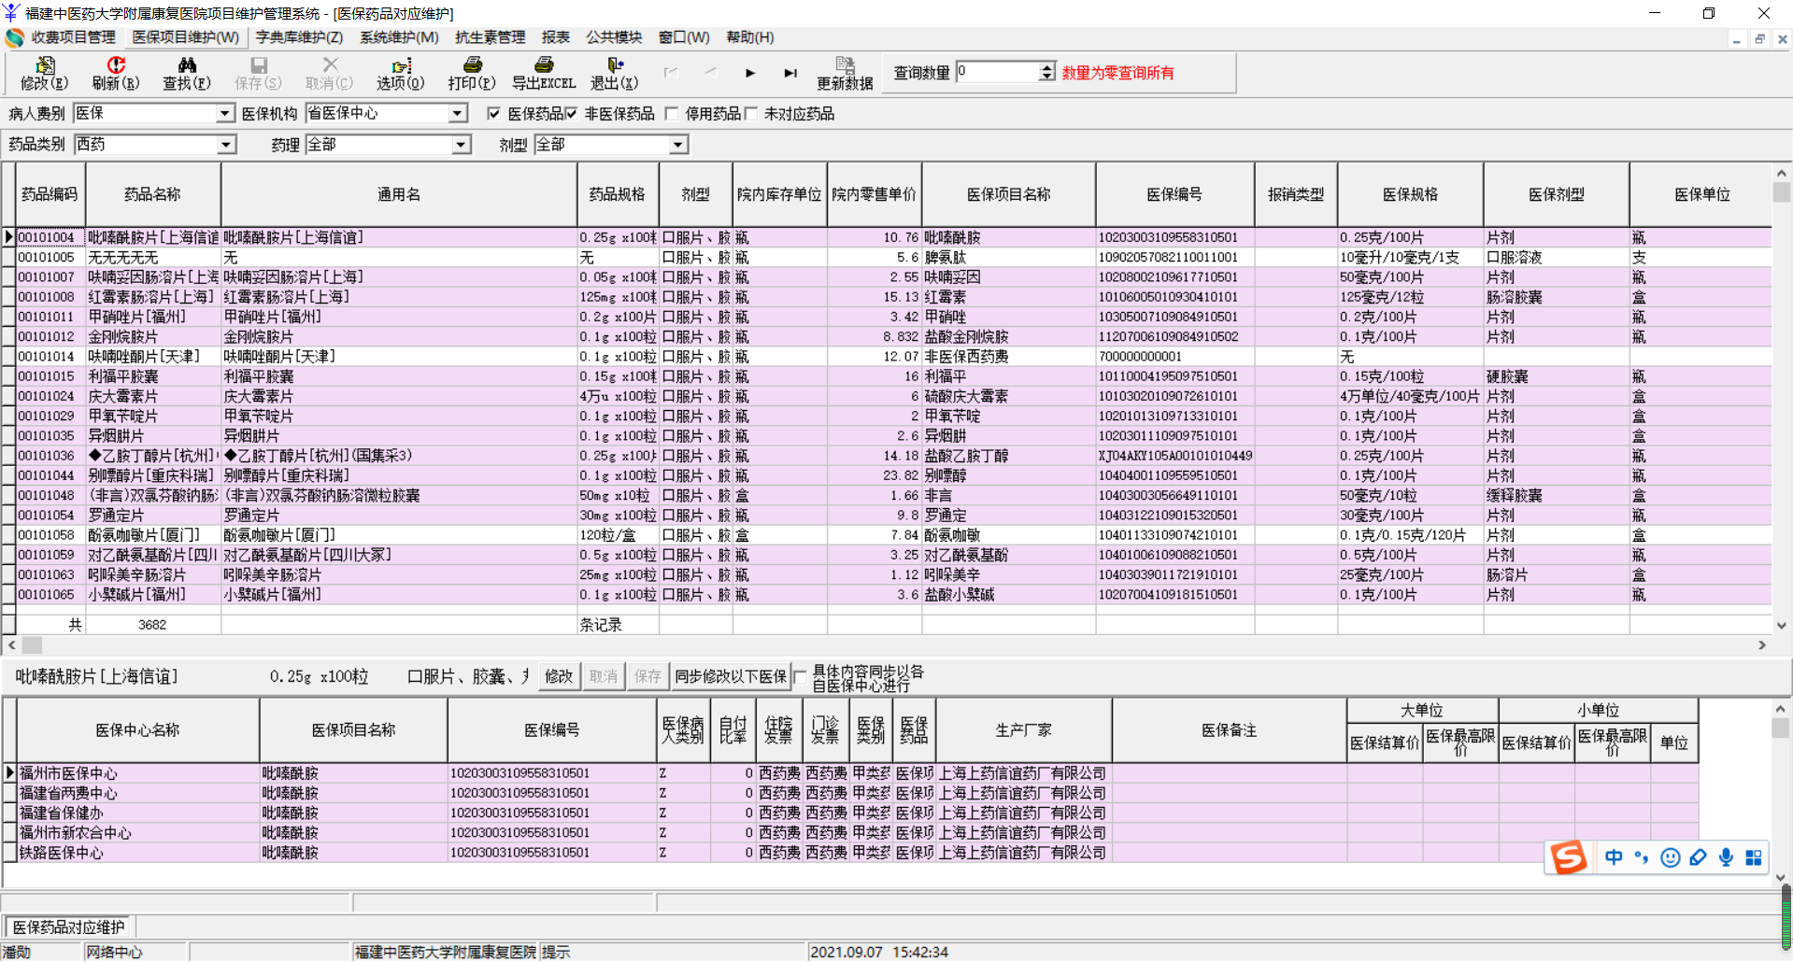
Task: Activate Sogou voice input microphone icon
Action: (x=1727, y=857)
